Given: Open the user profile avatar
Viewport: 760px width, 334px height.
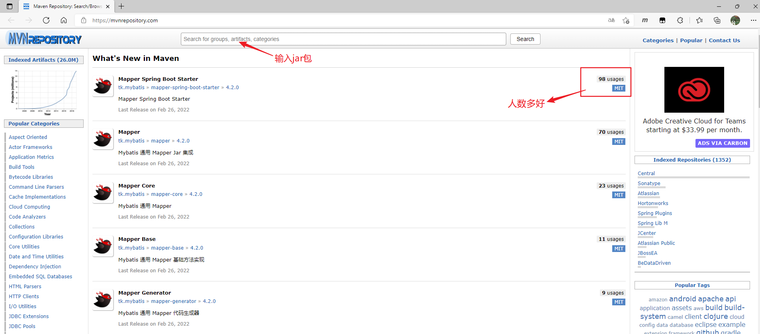Looking at the screenshot, I should pyautogui.click(x=735, y=20).
